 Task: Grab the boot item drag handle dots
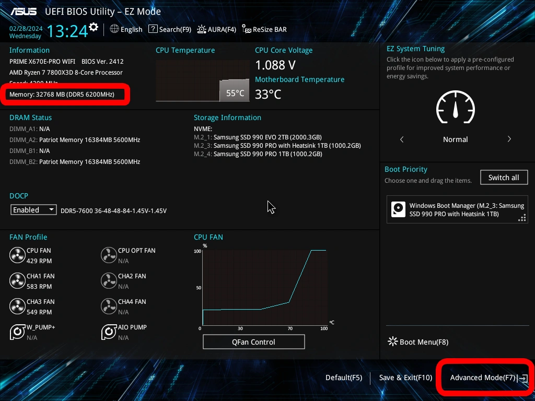click(x=522, y=218)
